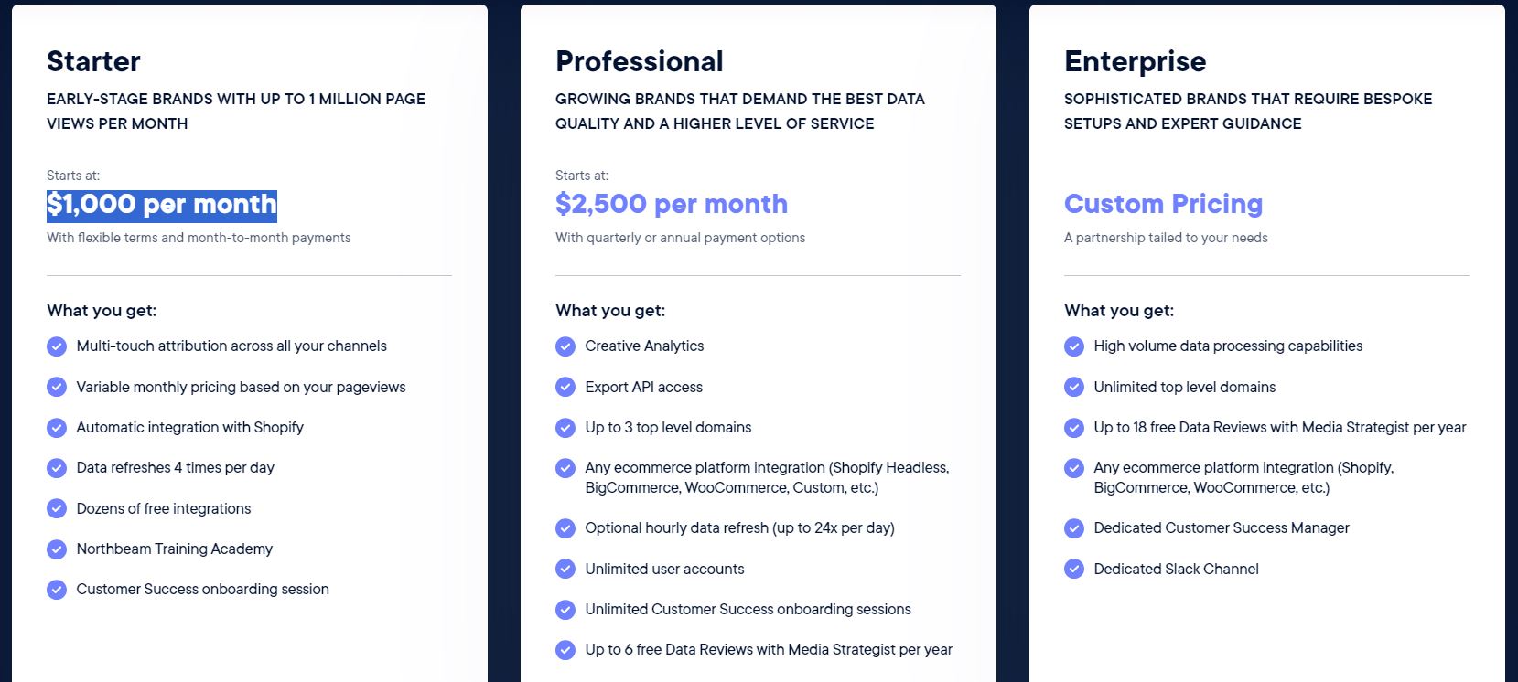Click the checkmark next to Dedicated Slack Channel
The image size is (1518, 682).
click(1074, 570)
